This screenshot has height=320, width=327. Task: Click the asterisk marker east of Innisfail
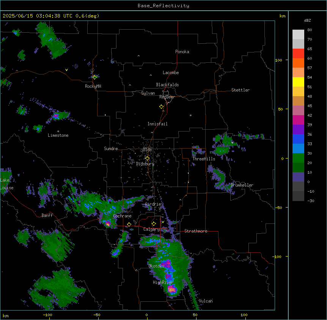coord(190,115)
